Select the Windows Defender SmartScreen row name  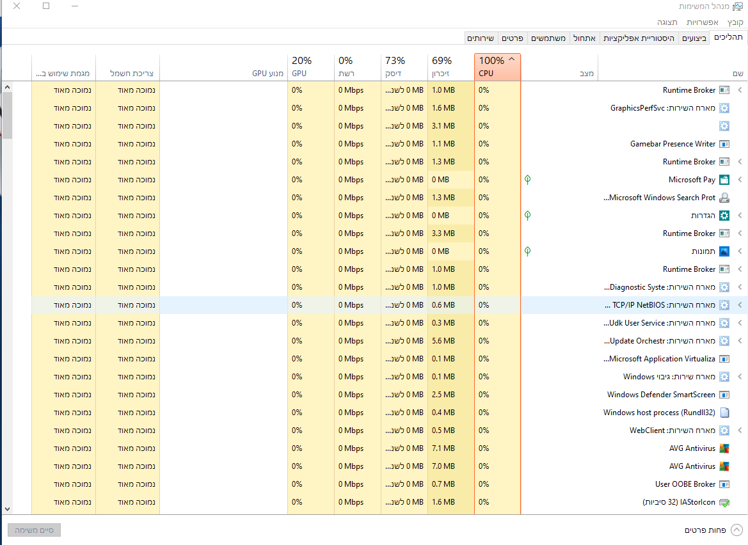[661, 395]
